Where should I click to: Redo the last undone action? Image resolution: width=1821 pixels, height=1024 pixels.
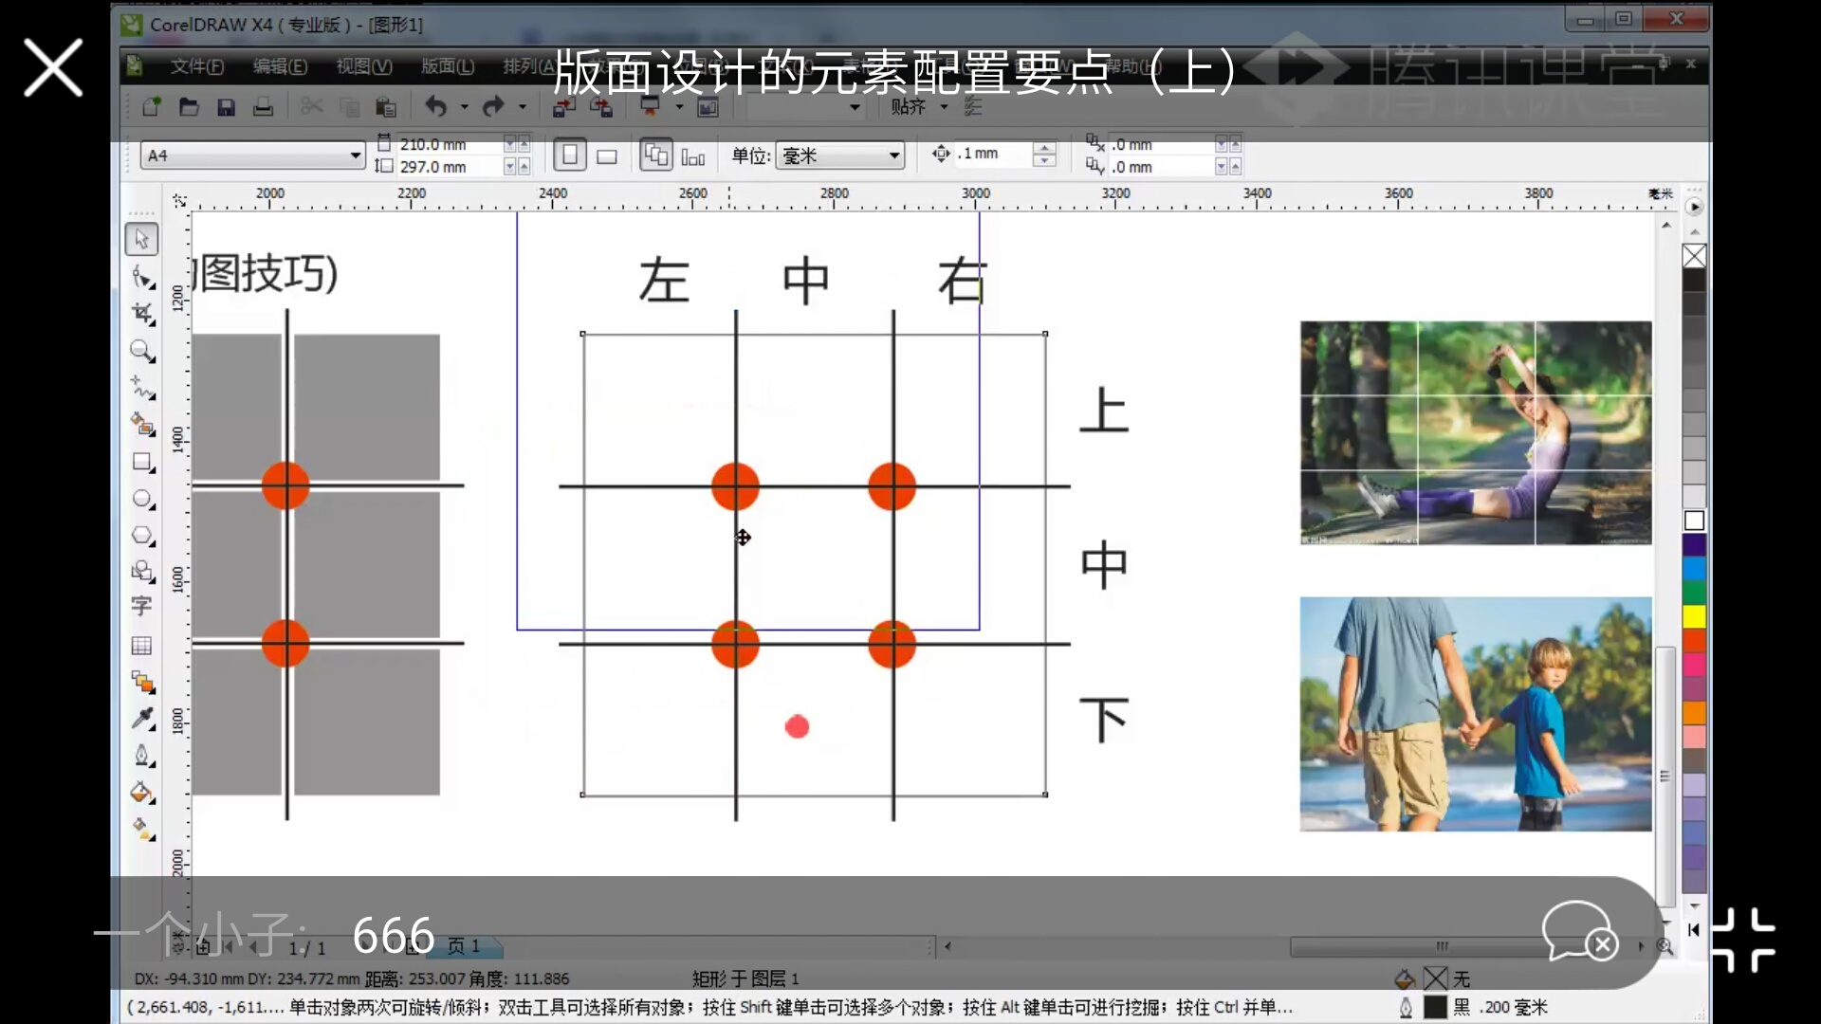[x=493, y=106]
